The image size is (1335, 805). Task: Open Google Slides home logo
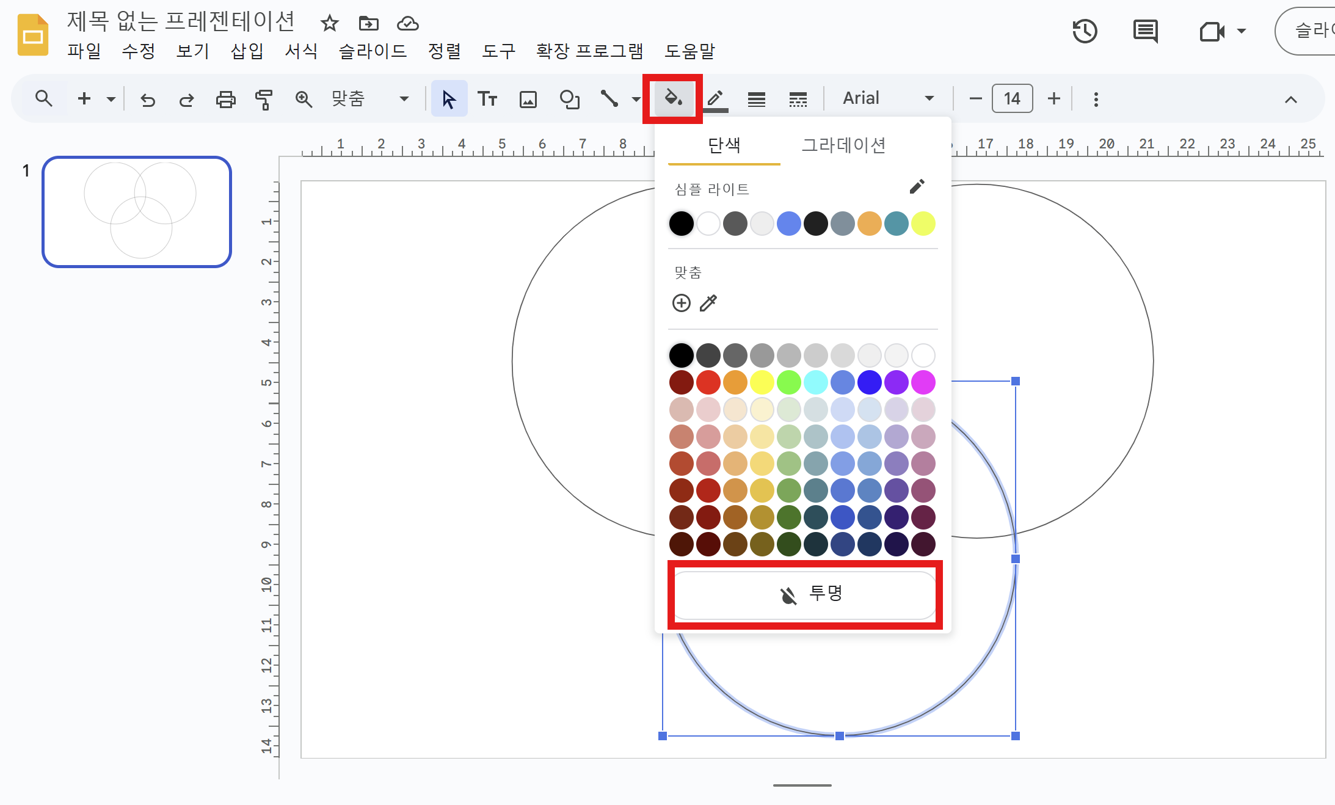(33, 35)
